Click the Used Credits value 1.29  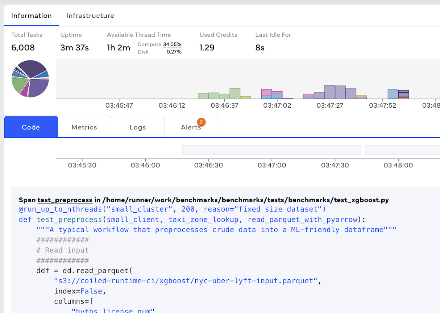(207, 48)
